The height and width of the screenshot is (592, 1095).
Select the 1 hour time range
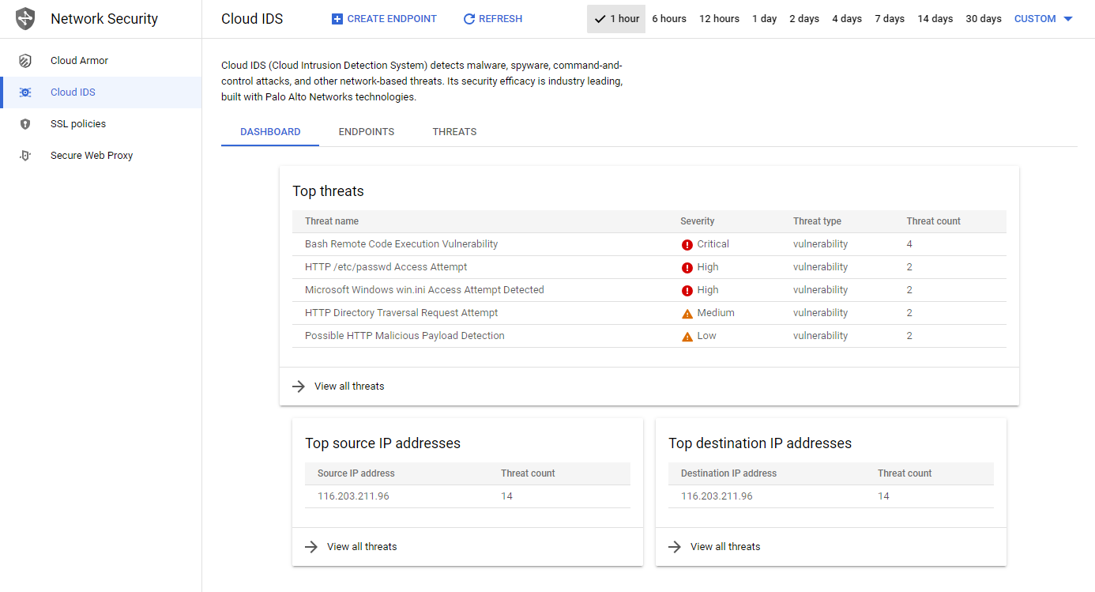[616, 19]
